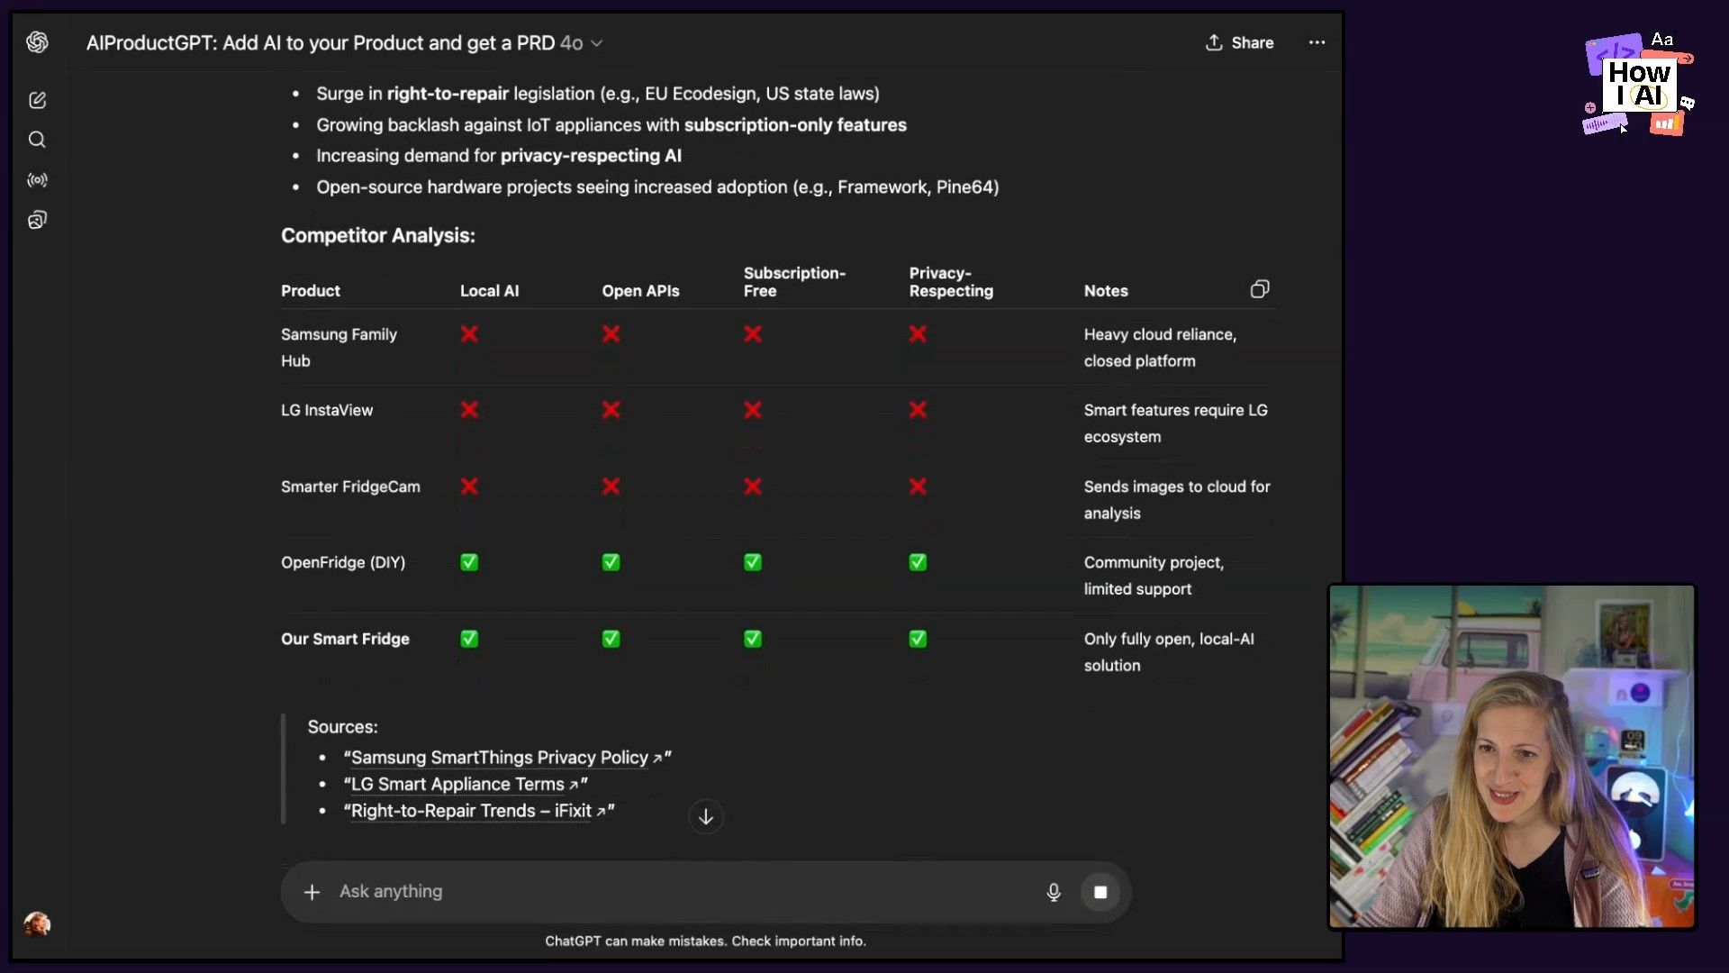Stop generating with the square button
This screenshot has height=973, width=1729.
(1100, 892)
